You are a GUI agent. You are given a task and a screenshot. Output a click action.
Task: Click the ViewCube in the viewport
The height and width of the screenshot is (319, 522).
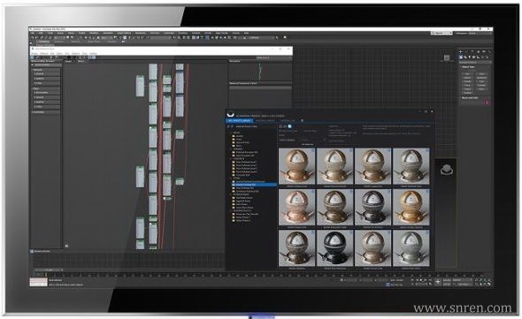[447, 58]
